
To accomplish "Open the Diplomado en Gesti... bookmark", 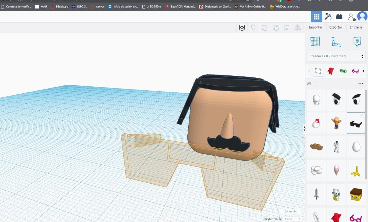I will (x=215, y=6).
